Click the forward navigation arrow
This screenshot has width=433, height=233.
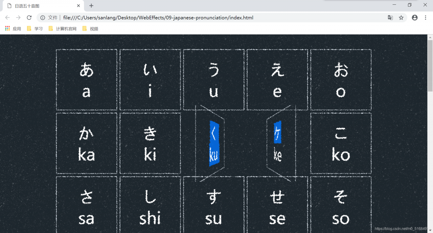pyautogui.click(x=18, y=18)
